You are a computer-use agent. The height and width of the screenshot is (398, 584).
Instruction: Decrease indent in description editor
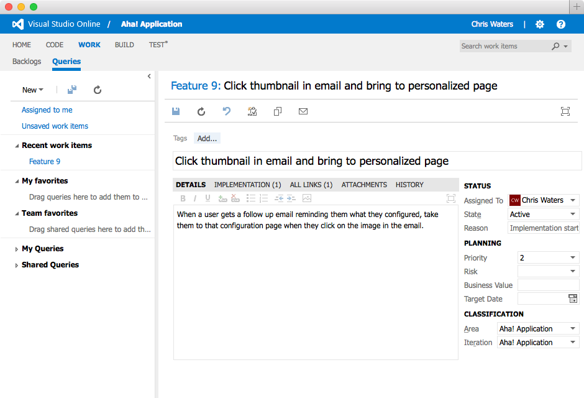279,198
